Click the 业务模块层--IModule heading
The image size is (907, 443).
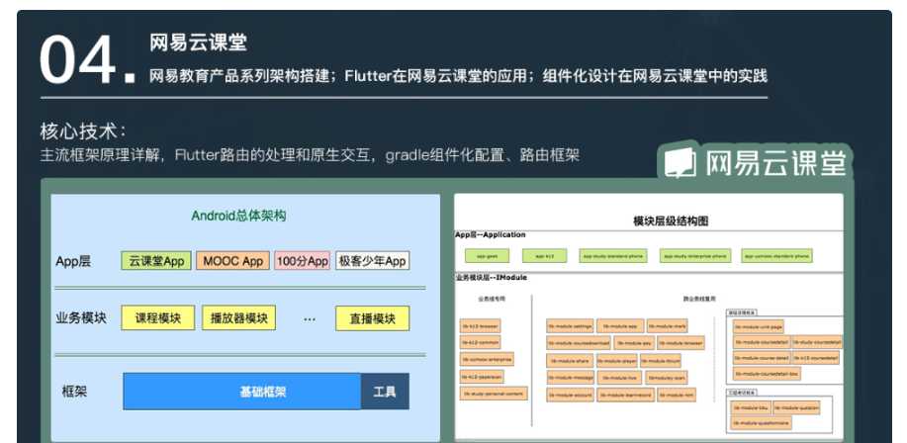492,278
